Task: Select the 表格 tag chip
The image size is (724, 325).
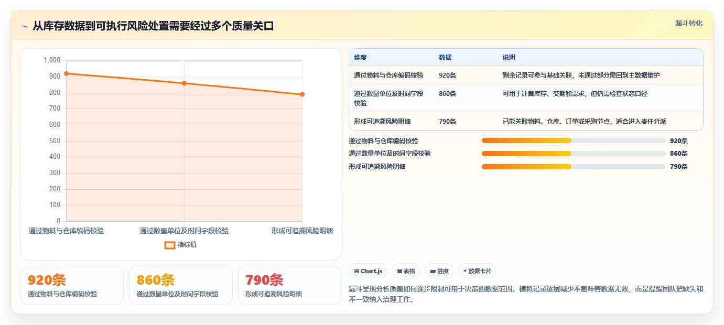Action: click(x=406, y=271)
